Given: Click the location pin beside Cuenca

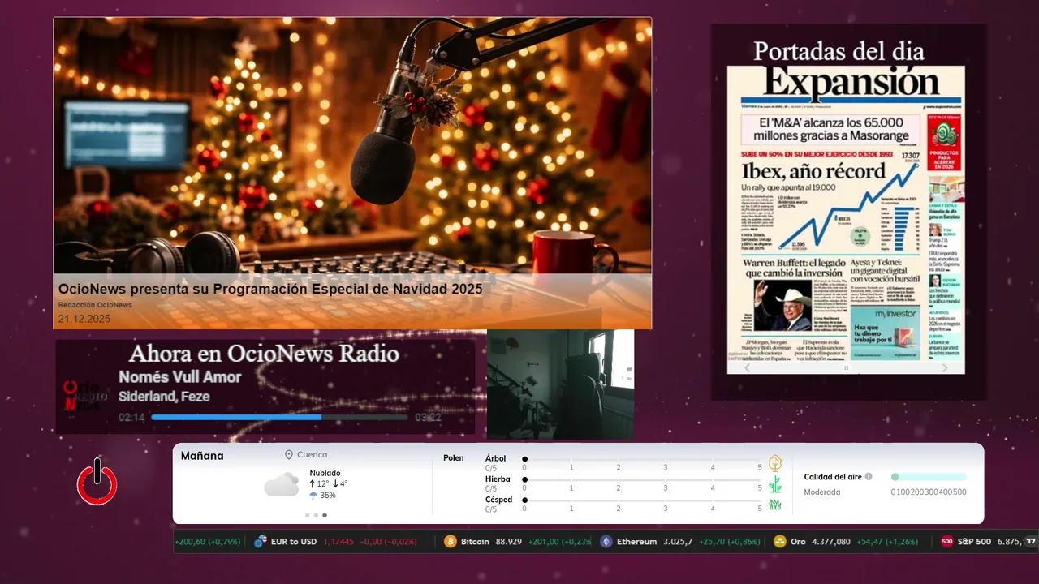Looking at the screenshot, I should click(x=289, y=455).
